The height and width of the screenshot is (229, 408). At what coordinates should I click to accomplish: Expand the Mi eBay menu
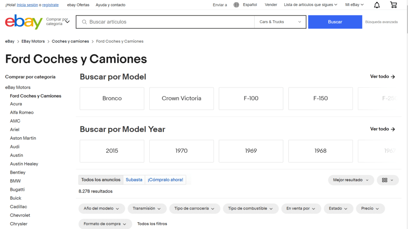pos(354,5)
